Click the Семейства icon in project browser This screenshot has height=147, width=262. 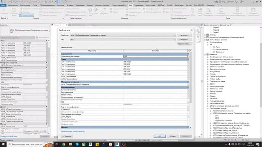(208, 54)
